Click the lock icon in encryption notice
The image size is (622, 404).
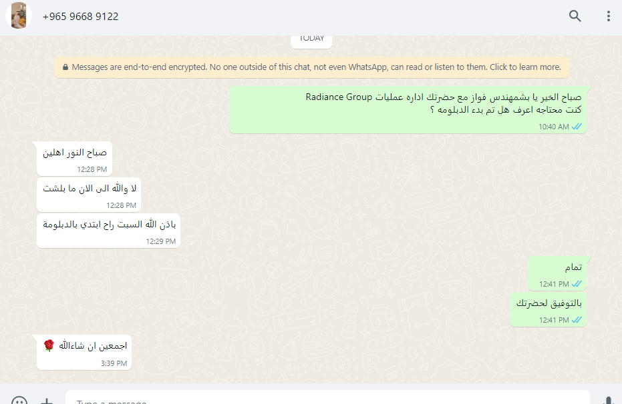[x=65, y=67]
